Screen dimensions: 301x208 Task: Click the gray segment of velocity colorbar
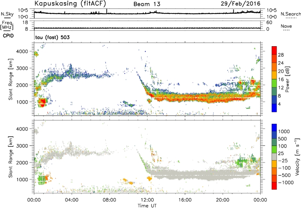pos(274,157)
